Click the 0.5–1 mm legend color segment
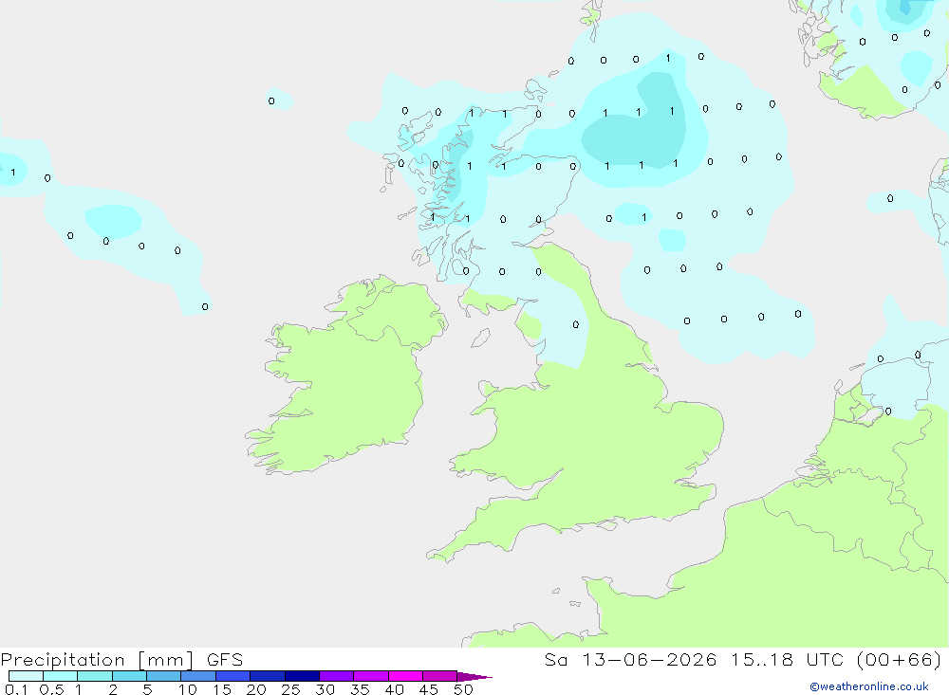This screenshot has height=695, width=949. pyautogui.click(x=60, y=676)
